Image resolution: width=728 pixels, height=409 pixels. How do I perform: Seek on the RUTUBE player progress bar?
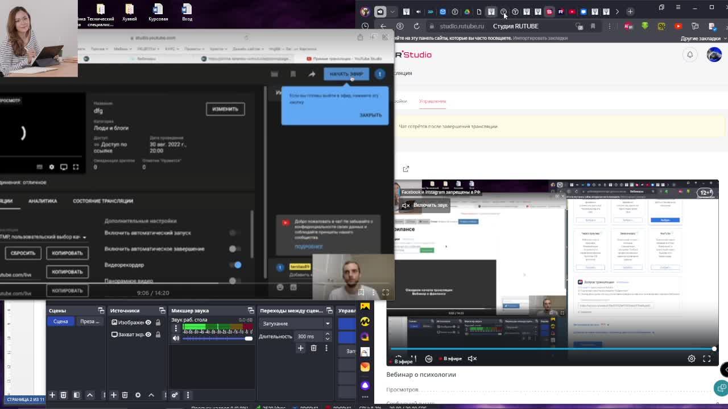[552, 349]
